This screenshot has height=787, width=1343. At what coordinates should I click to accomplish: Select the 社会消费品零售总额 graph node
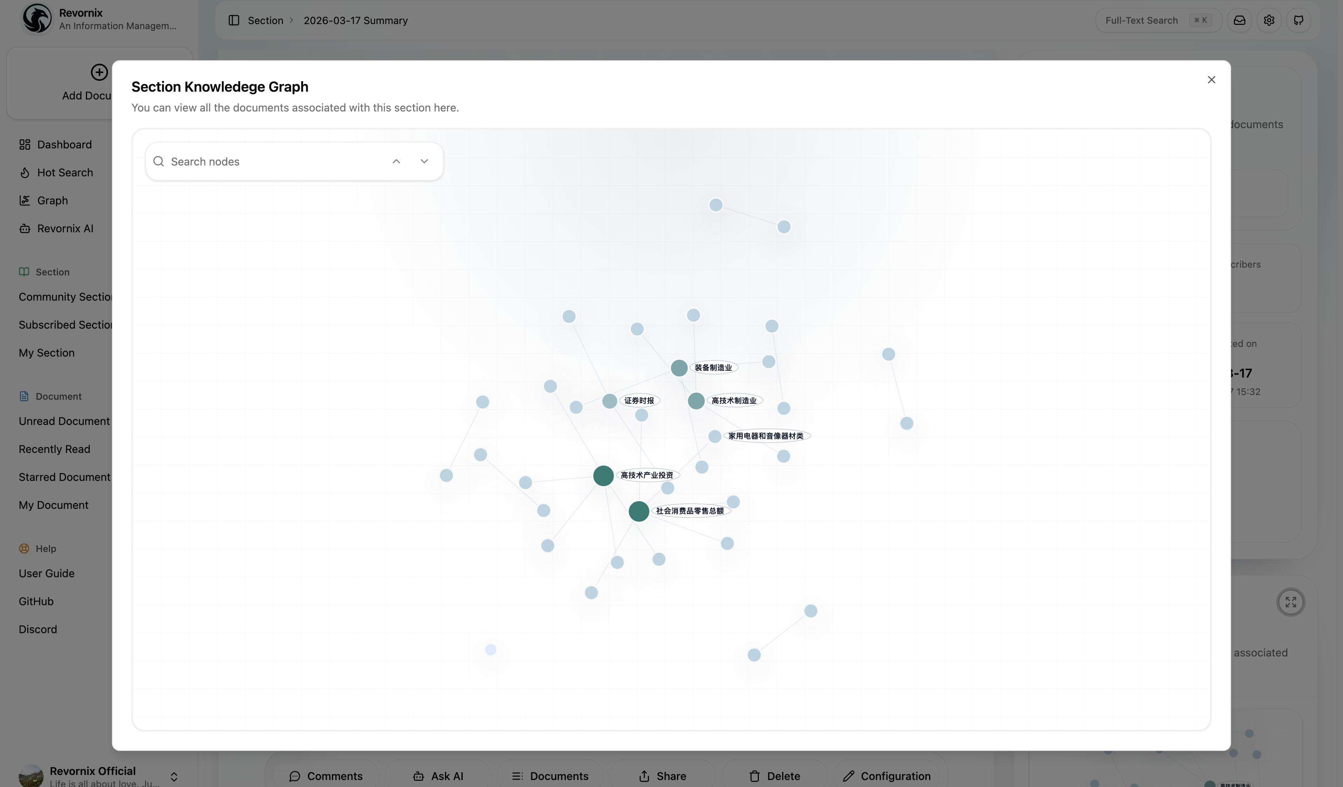click(x=638, y=511)
